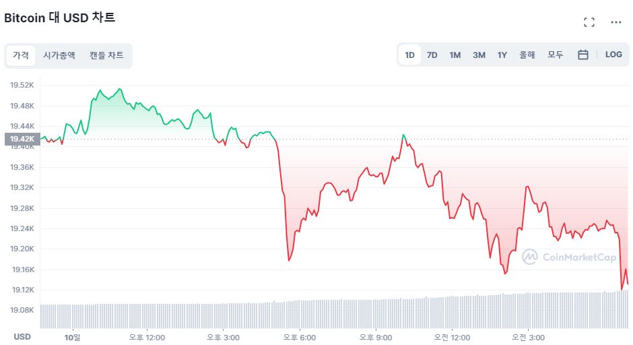Switch to the 캔들 차트 tab

click(x=106, y=55)
